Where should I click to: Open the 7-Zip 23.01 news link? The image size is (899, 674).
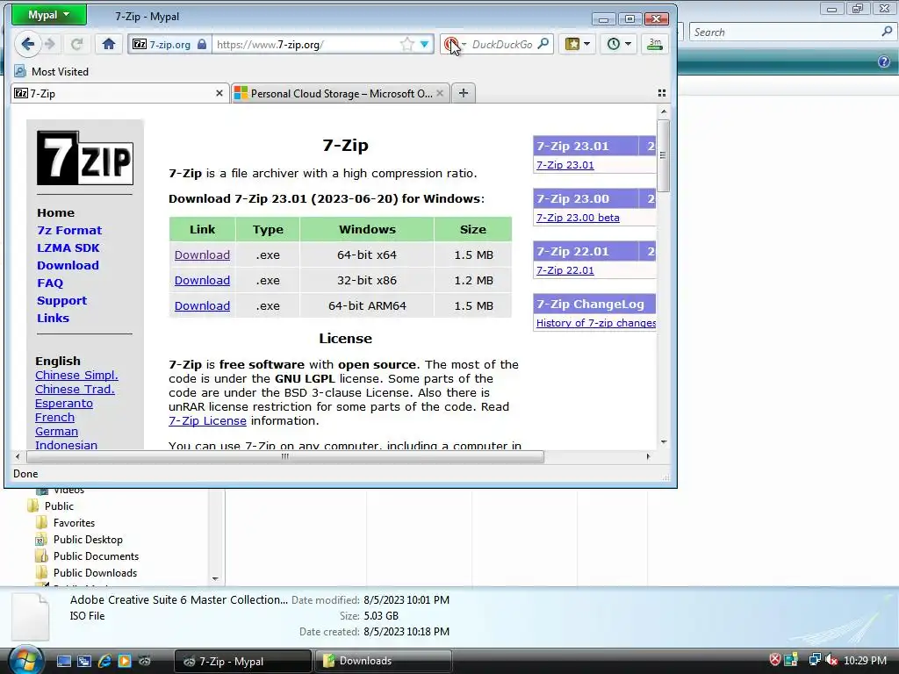565,165
